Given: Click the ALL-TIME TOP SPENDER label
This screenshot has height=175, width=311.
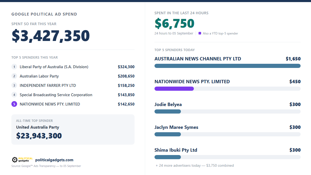Looking at the screenshot, I should (x=34, y=121).
